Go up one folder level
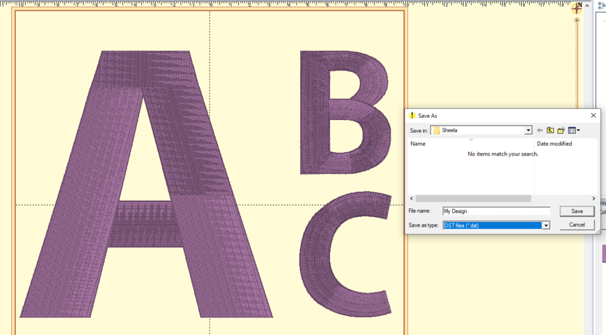Image resolution: width=606 pixels, height=335 pixels. coord(550,130)
